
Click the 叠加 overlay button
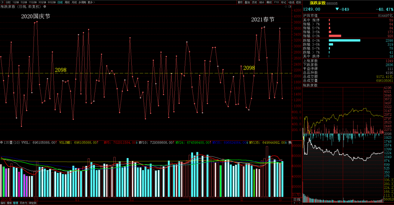click(247, 2)
